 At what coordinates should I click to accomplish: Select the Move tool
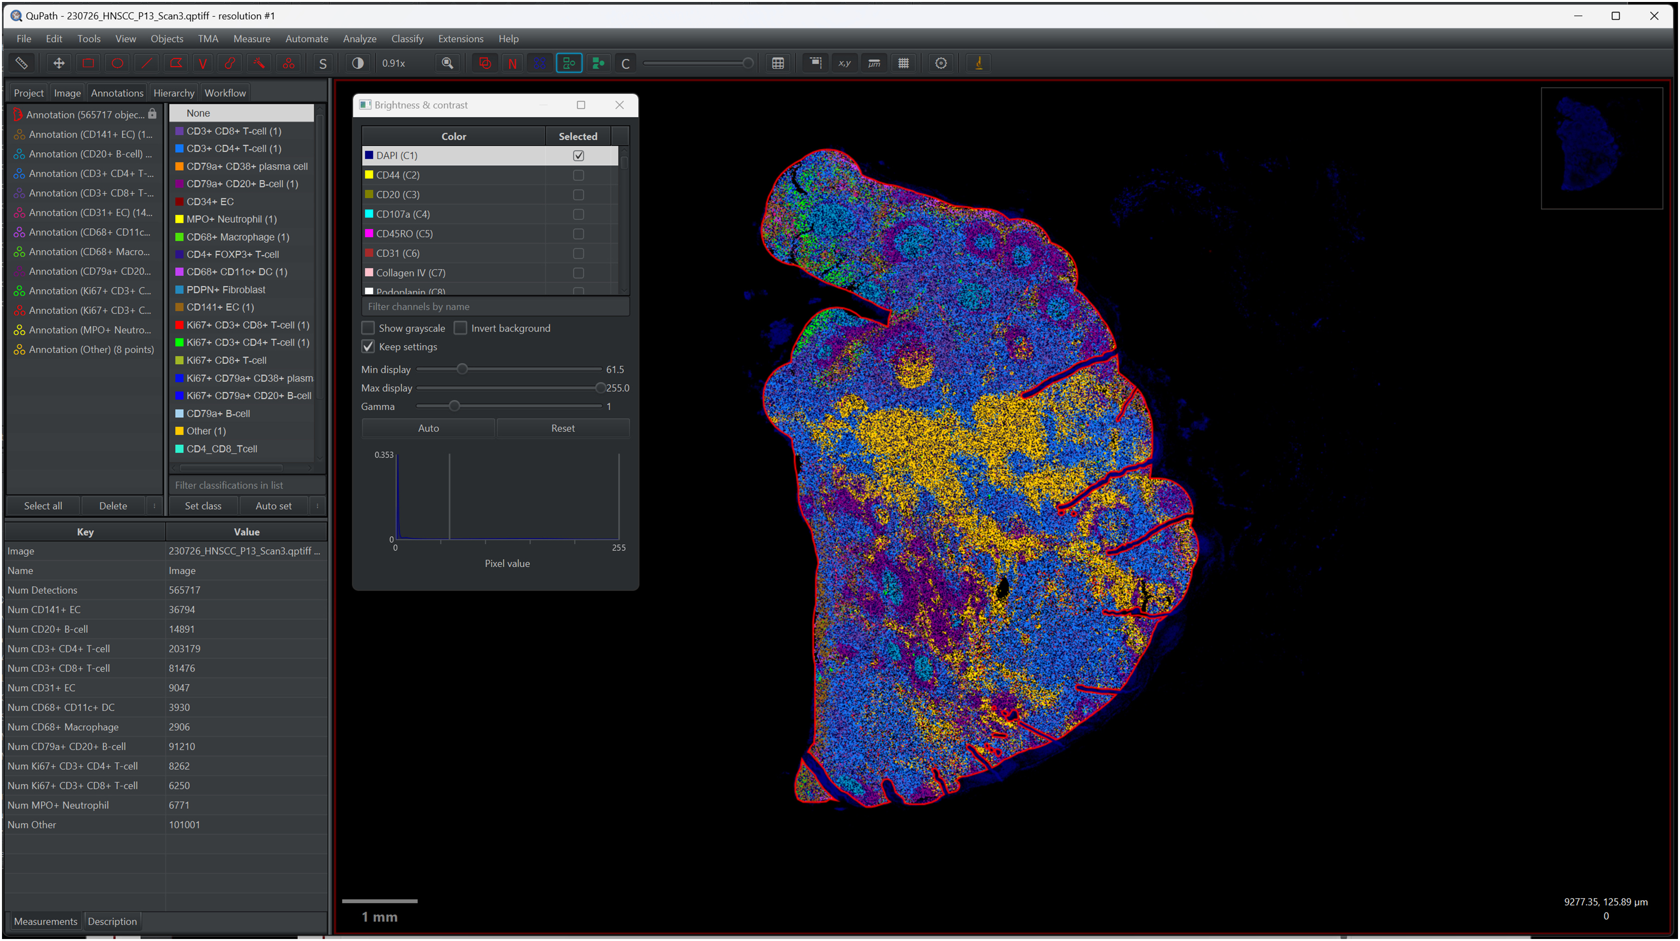59,63
